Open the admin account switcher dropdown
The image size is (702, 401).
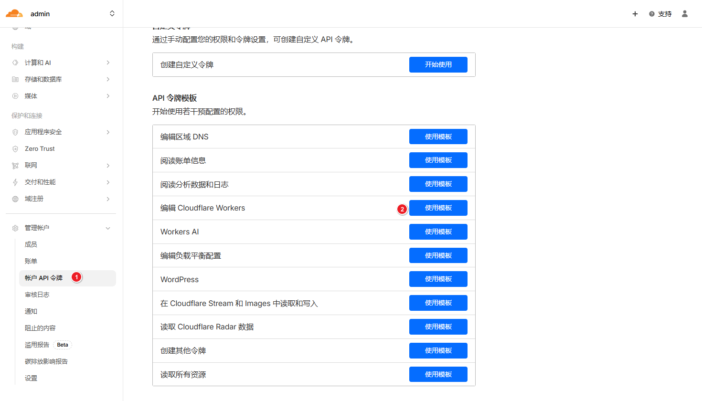112,13
